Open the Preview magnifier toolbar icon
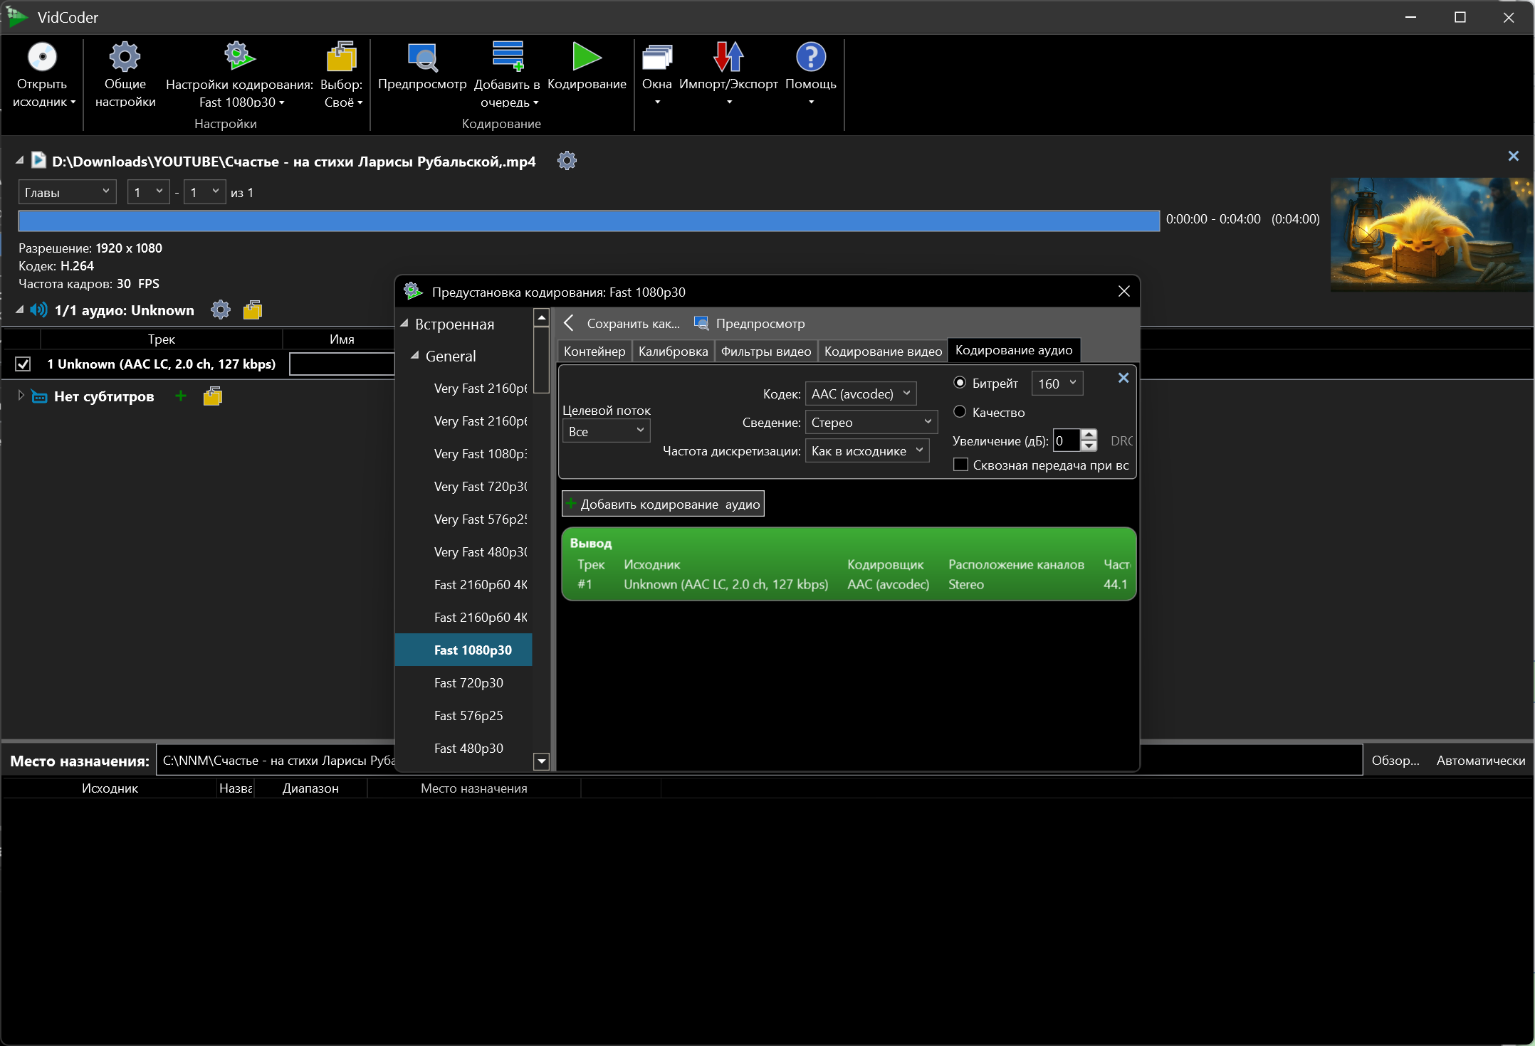The height and width of the screenshot is (1046, 1535). [422, 57]
